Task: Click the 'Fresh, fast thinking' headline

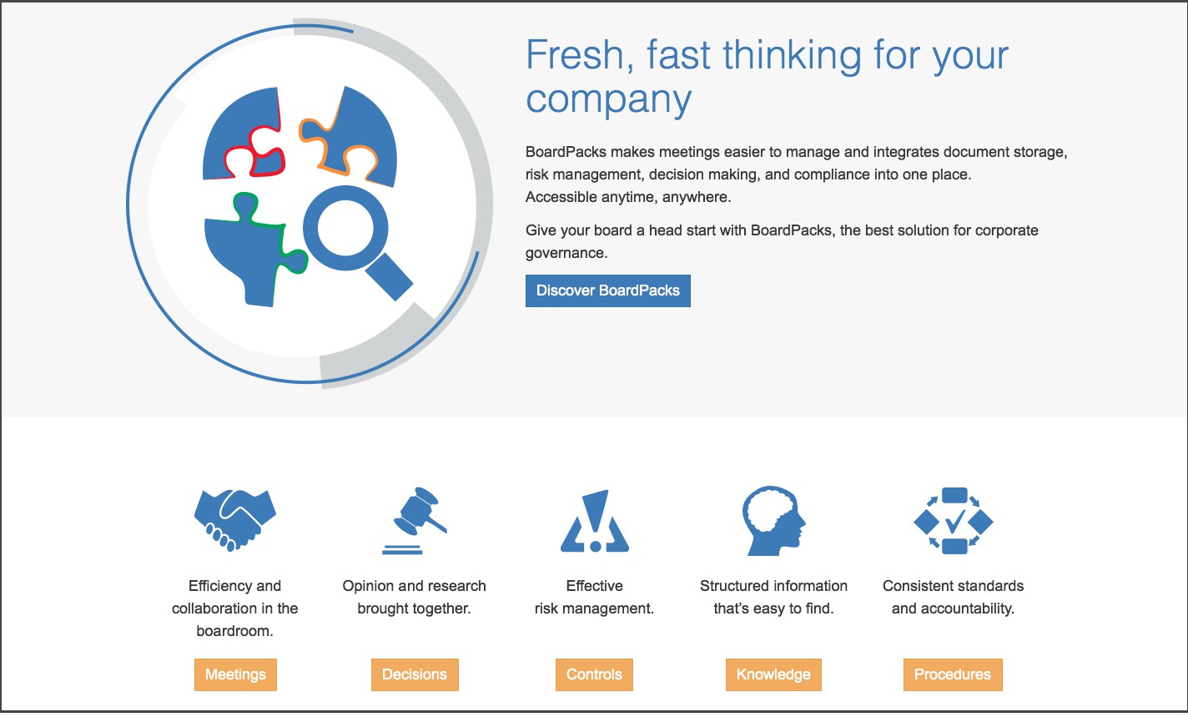Action: coord(767,77)
